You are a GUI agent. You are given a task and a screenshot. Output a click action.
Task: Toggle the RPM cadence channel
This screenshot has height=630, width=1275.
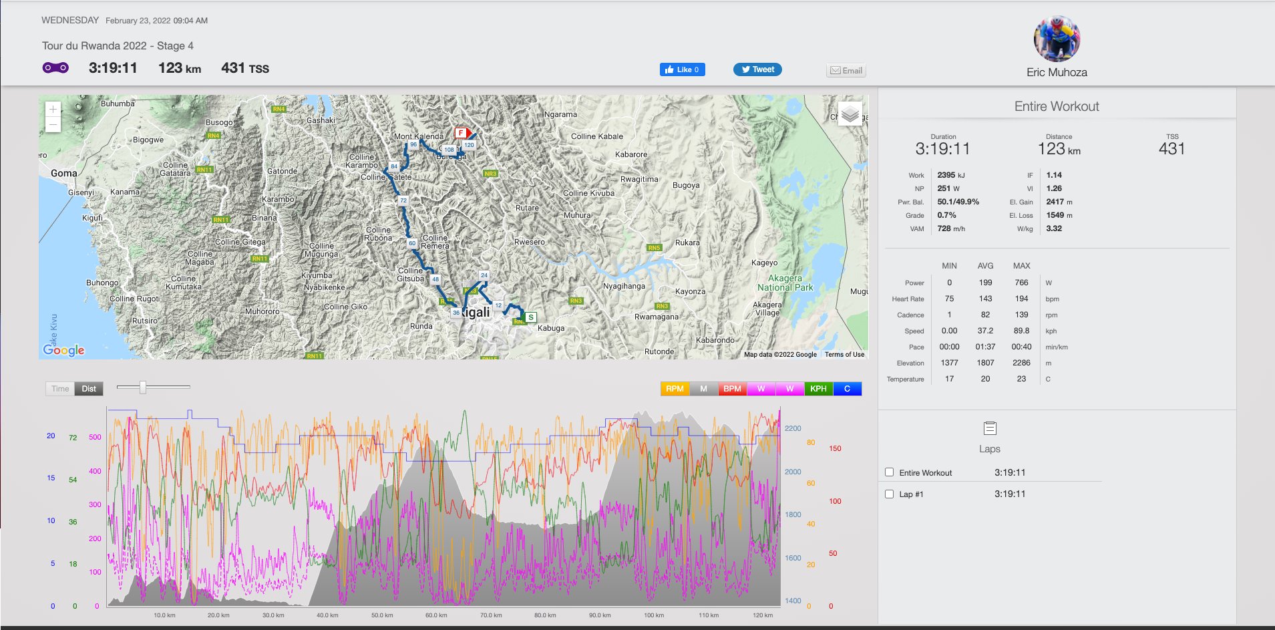tap(675, 389)
